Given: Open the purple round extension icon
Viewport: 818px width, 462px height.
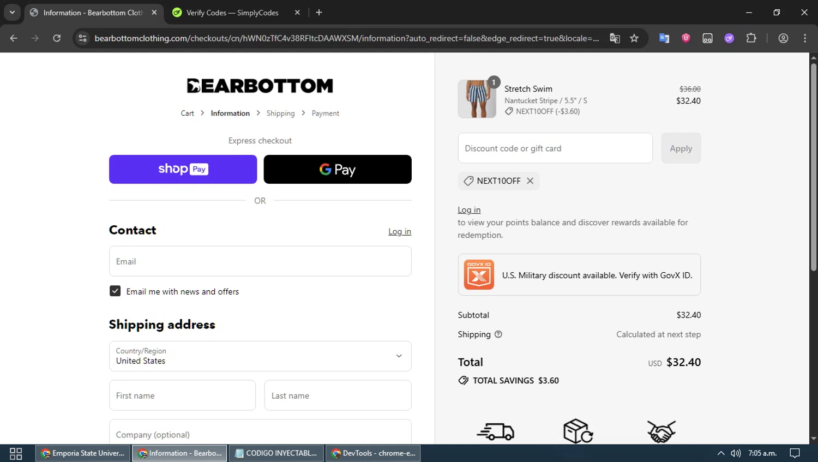Looking at the screenshot, I should click(x=729, y=38).
